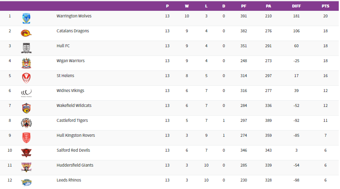Screen dimensions: 340x189
Task: Click the Hull Kingston Rovers crest
Action: (x=26, y=138)
